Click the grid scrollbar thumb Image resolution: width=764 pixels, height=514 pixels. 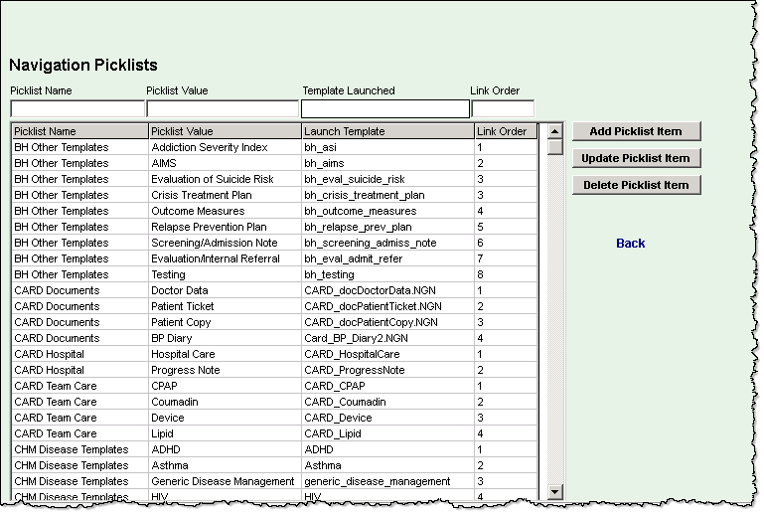554,147
